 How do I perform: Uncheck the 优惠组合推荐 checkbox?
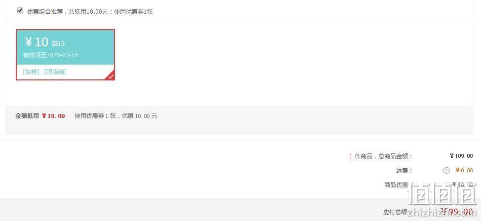[x=20, y=11]
